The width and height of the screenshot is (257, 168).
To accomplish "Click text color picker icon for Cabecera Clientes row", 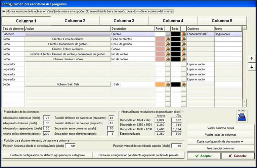I will 183,34.
